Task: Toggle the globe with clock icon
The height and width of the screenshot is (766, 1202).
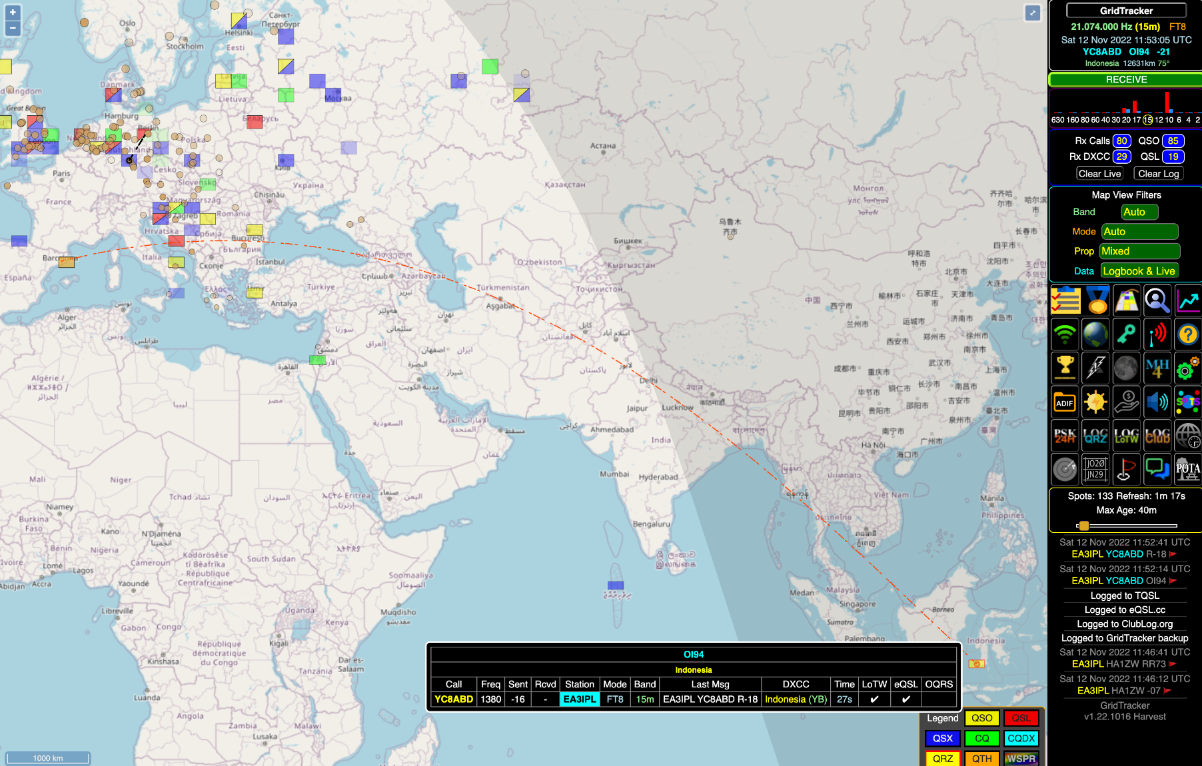Action: [x=1188, y=435]
